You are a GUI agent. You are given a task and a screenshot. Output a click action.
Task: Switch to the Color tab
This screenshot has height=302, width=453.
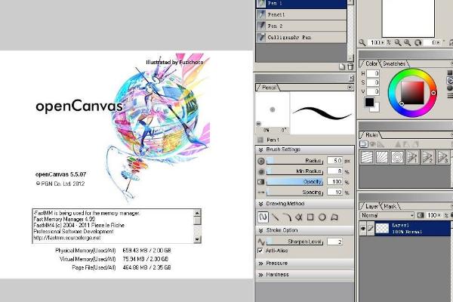(x=371, y=63)
